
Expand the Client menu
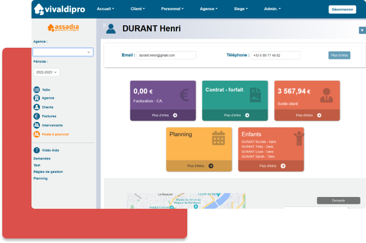[x=138, y=9]
